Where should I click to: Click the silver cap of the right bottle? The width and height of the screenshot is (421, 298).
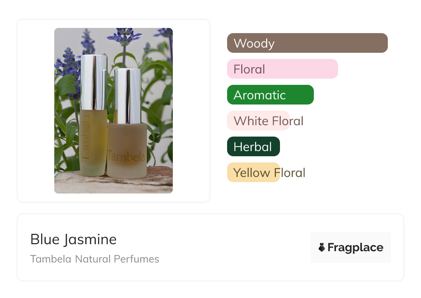point(127,96)
